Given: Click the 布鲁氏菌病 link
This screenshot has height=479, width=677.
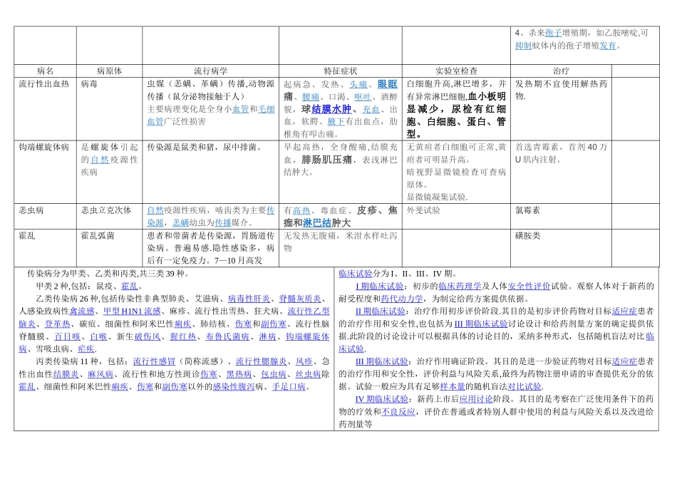Looking at the screenshot, I should 227,336.
